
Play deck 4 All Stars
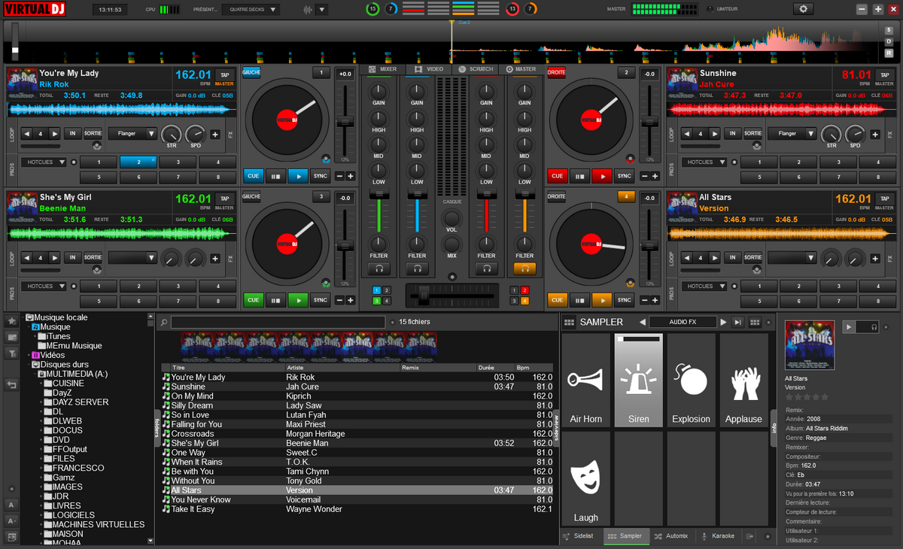pyautogui.click(x=602, y=300)
